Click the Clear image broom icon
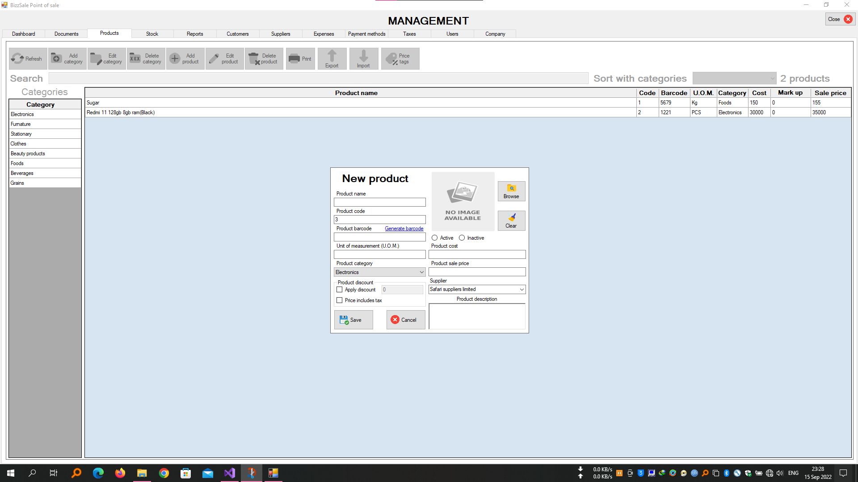 511,218
